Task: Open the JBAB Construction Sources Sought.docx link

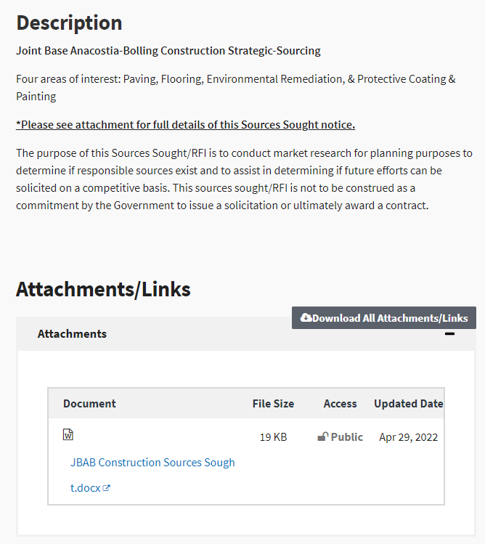Action: pyautogui.click(x=152, y=462)
